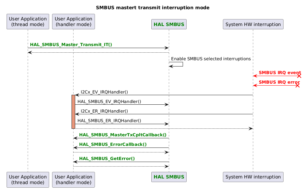Select bottom green 'HAL SMBUS' participant box
The width and height of the screenshot is (303, 189).
(169, 177)
